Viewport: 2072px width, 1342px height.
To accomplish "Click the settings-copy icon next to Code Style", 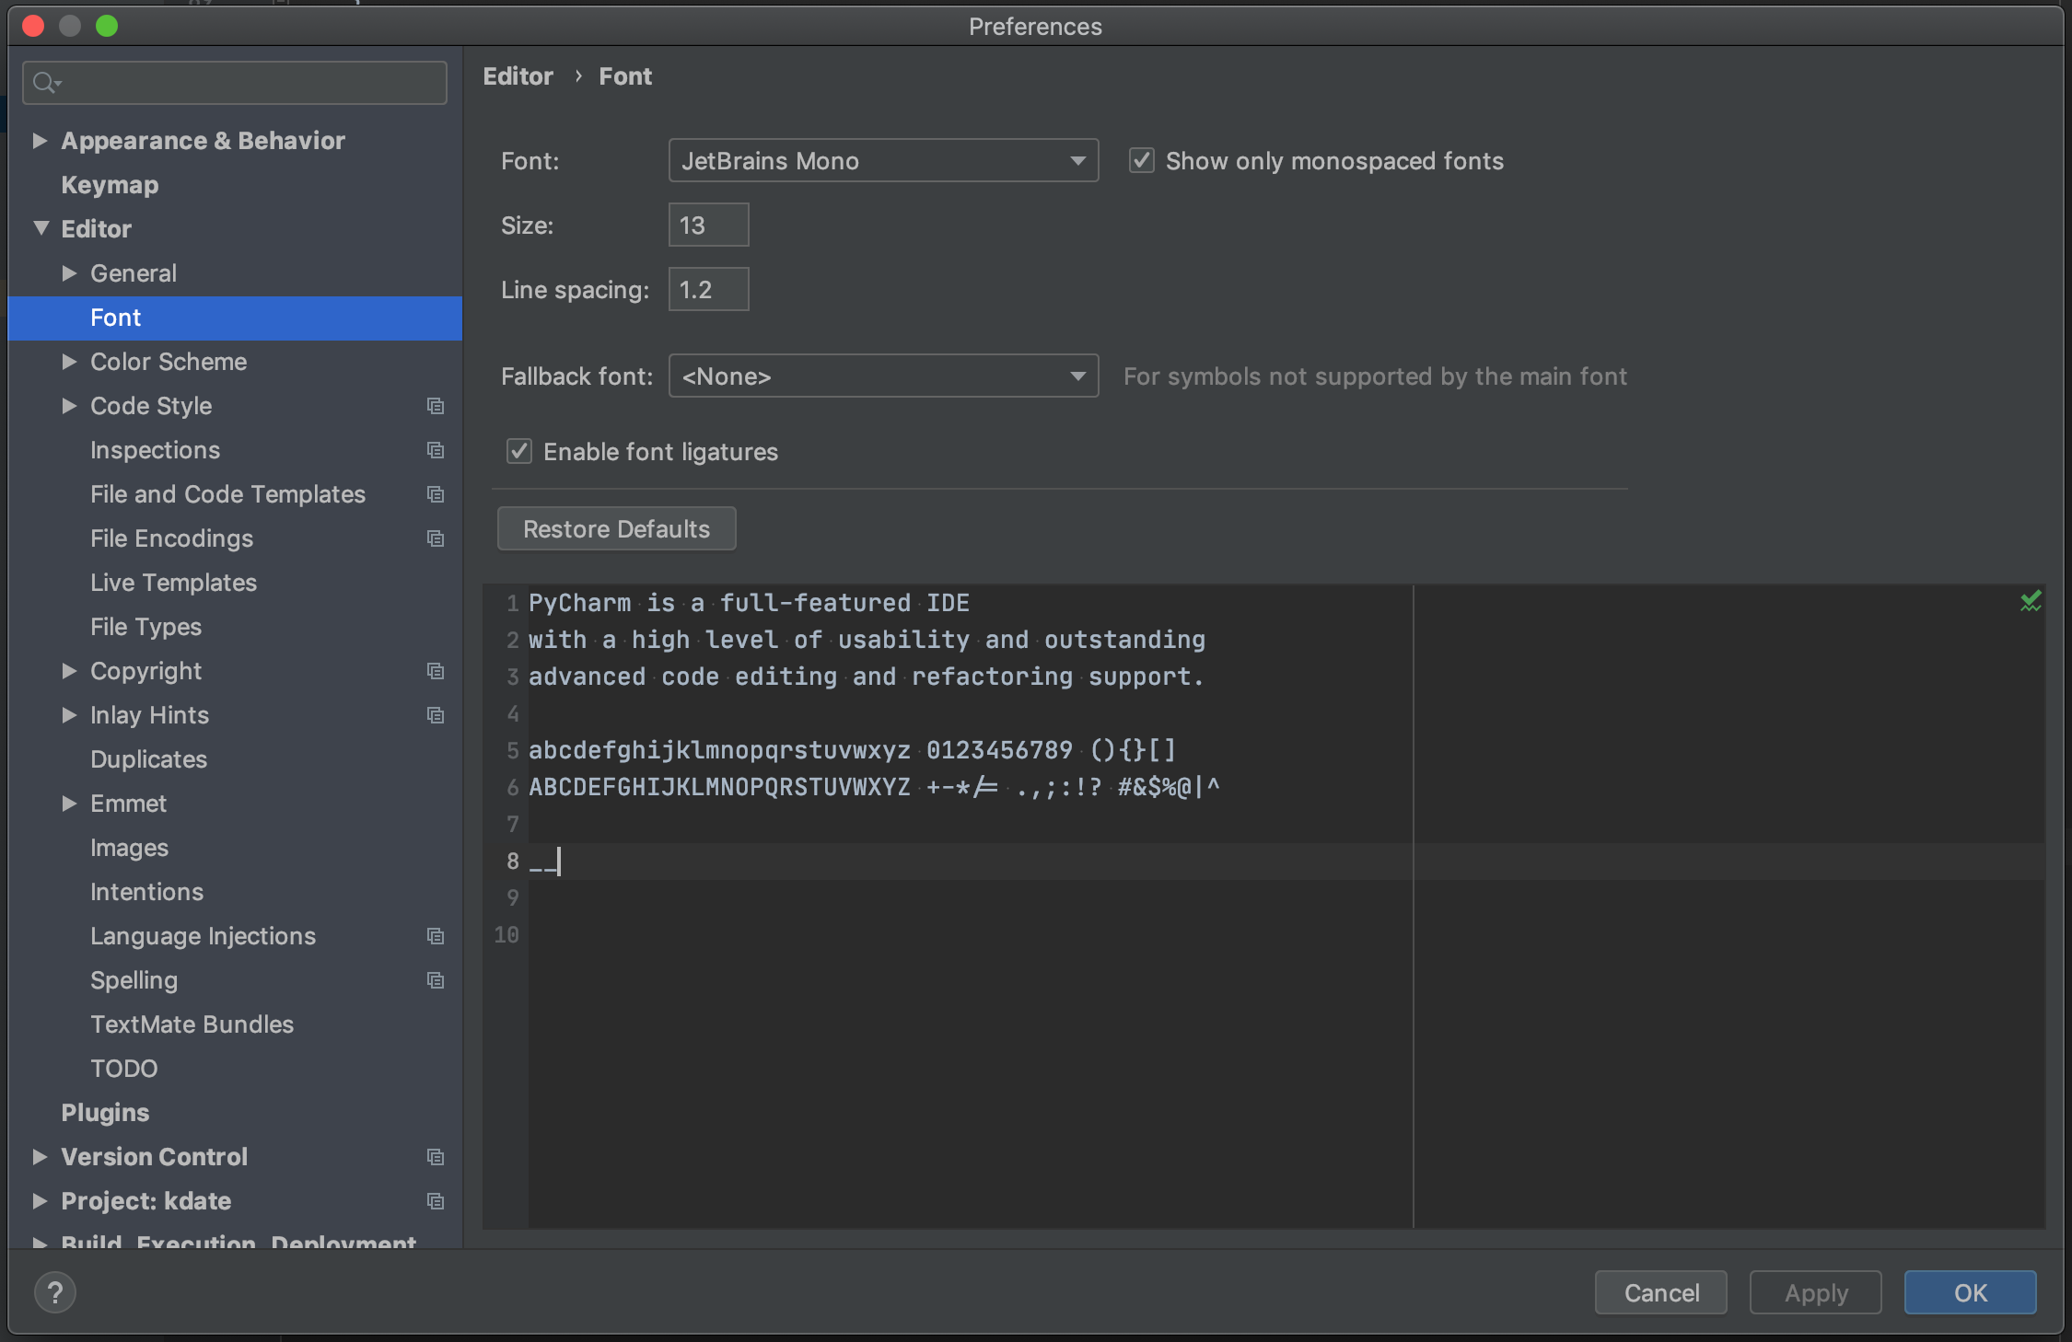I will [x=435, y=406].
